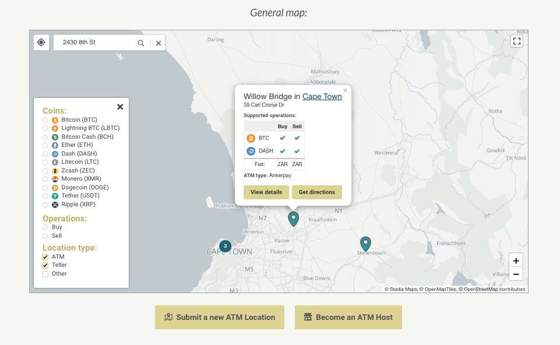Select Litecoin (LTC) radio button
560x345 pixels.
coord(45,163)
